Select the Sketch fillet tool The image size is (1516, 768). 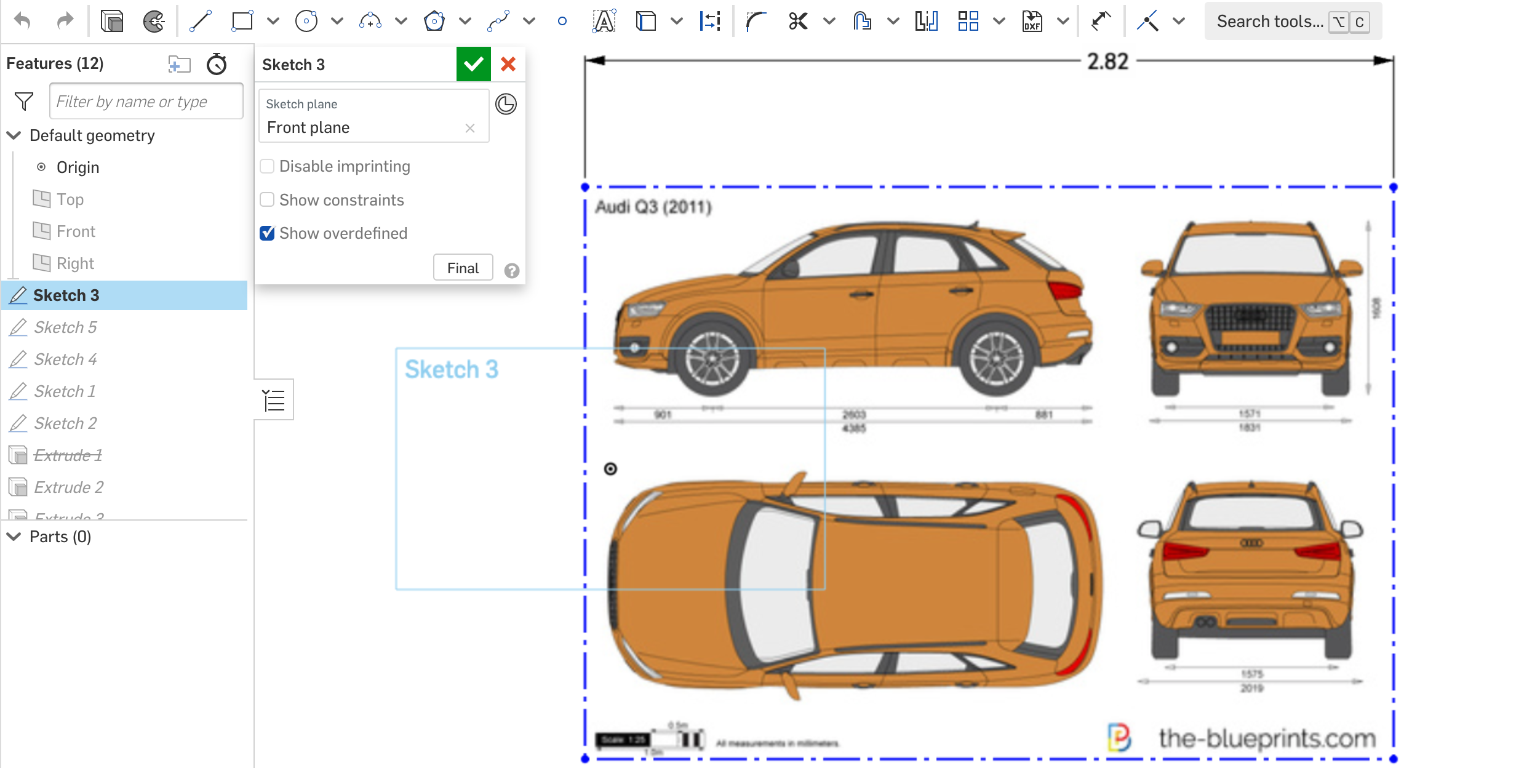click(x=756, y=20)
